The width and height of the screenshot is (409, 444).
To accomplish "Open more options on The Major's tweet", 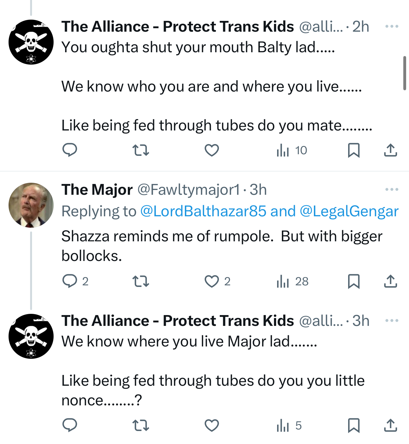I will tap(392, 189).
